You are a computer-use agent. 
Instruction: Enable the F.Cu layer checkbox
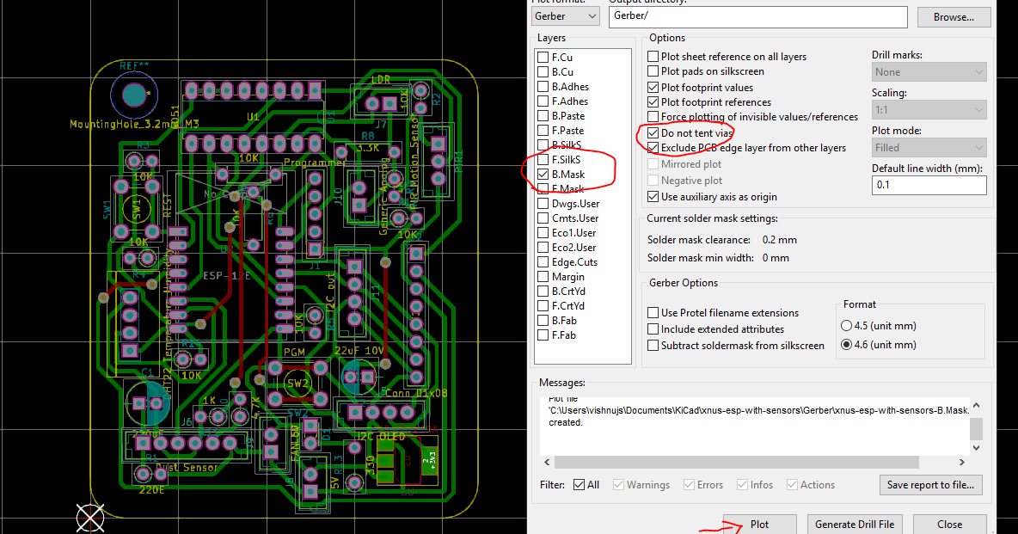pos(543,57)
